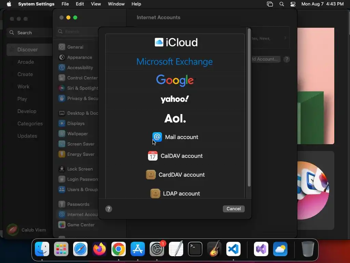Click the Mail account @ icon
Image resolution: width=350 pixels, height=263 pixels.
point(157,137)
